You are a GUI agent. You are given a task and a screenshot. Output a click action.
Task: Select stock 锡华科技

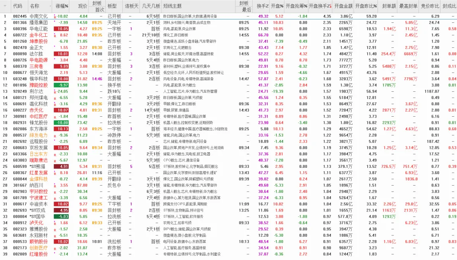pyautogui.click(x=39, y=79)
